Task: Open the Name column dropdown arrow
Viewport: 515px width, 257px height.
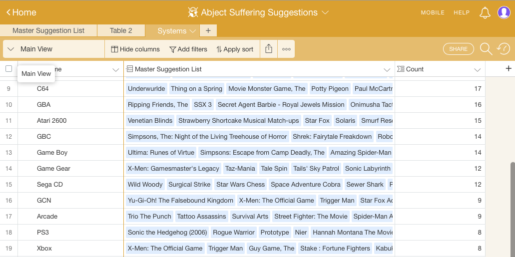Action: [x=115, y=69]
